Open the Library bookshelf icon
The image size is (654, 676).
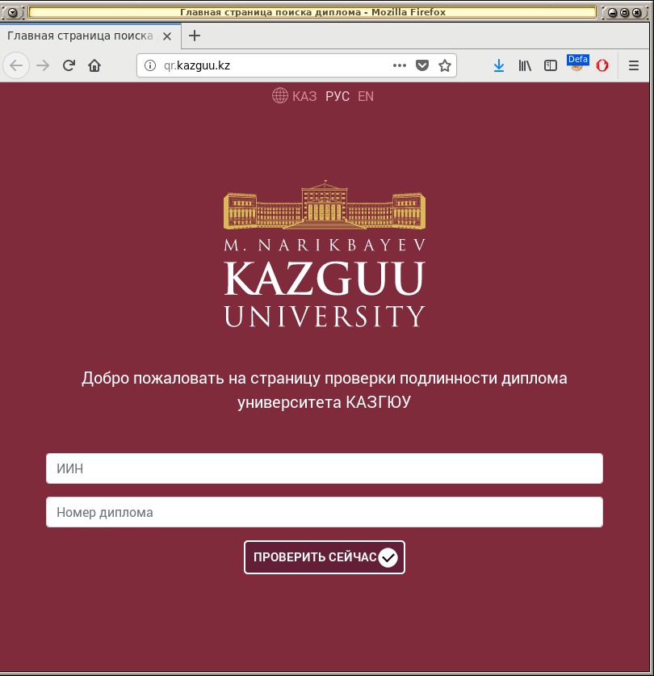(x=525, y=65)
